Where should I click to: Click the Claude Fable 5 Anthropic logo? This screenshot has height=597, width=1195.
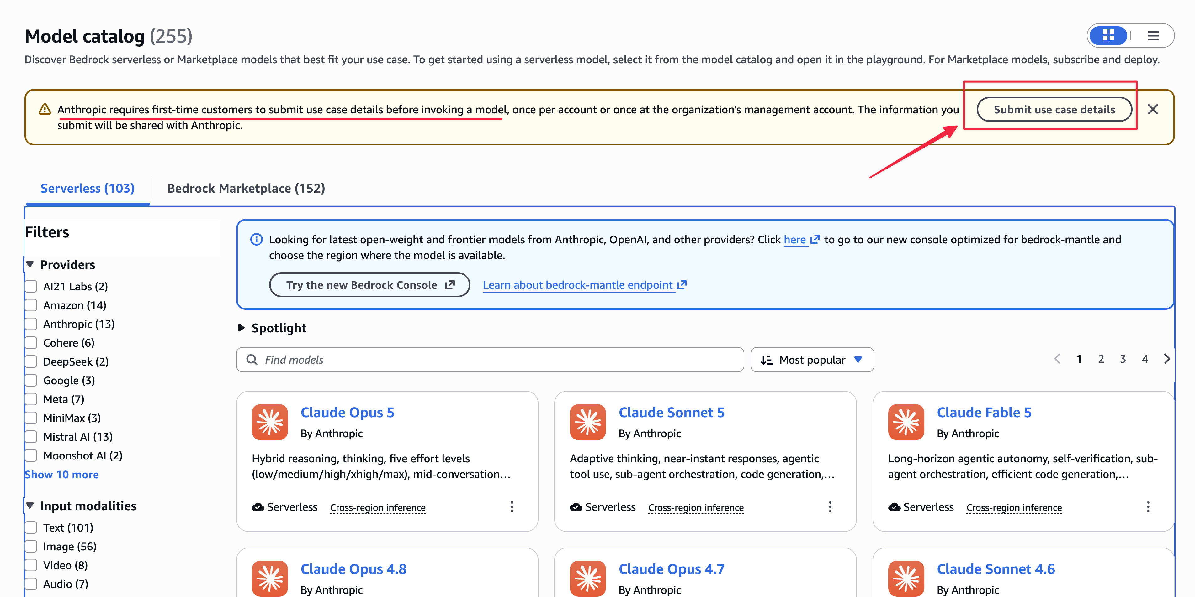tap(906, 422)
